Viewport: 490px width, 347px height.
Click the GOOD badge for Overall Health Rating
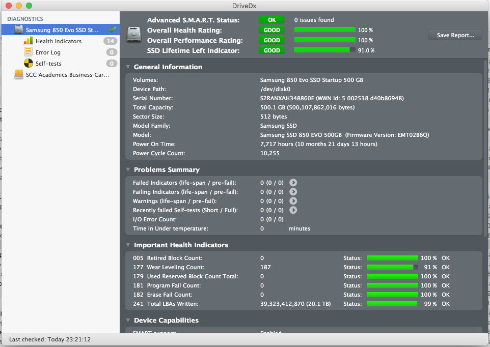pos(272,30)
